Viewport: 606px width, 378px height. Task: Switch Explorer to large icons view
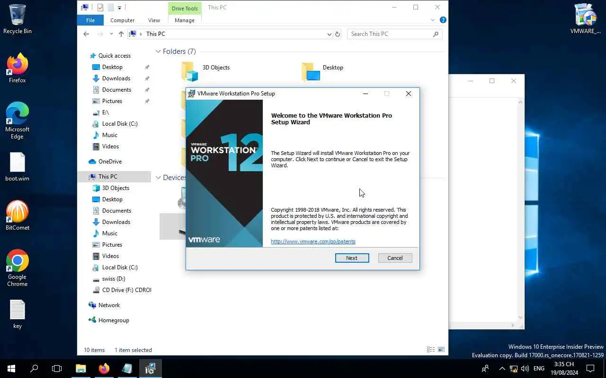tap(441, 350)
